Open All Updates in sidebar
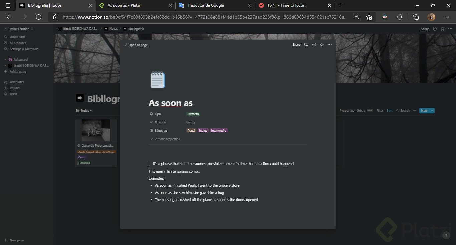Image resolution: width=456 pixels, height=245 pixels. pyautogui.click(x=18, y=43)
